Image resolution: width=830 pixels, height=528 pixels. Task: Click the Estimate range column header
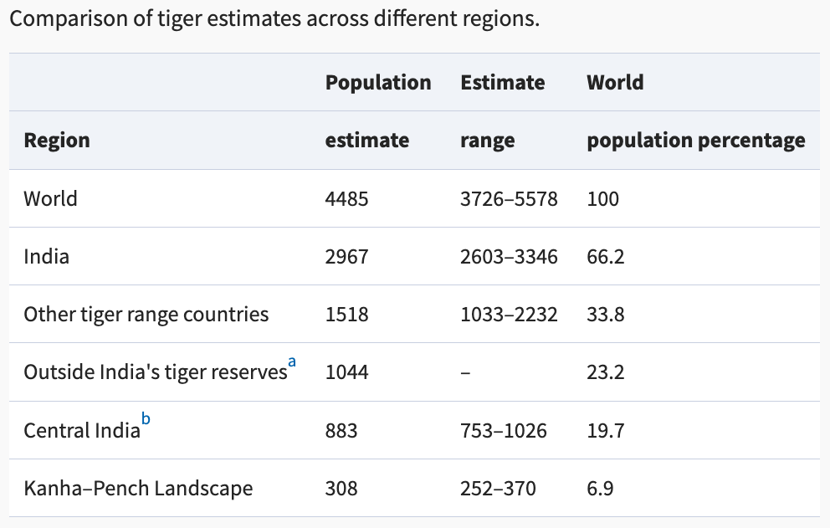coord(502,111)
